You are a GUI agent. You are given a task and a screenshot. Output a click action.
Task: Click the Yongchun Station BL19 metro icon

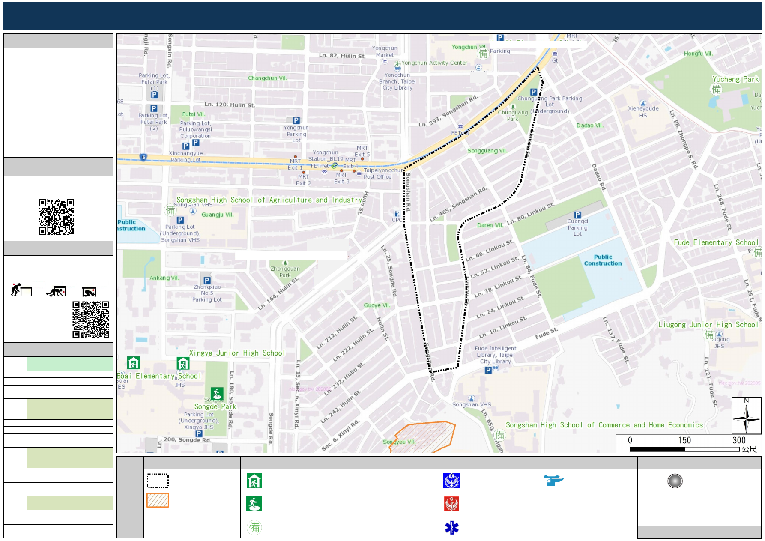[334, 165]
